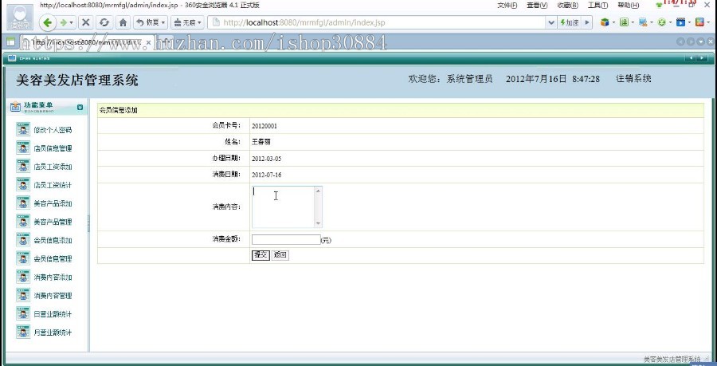Click the icon beside 会员信息管理
The height and width of the screenshot is (366, 717).
(23, 258)
